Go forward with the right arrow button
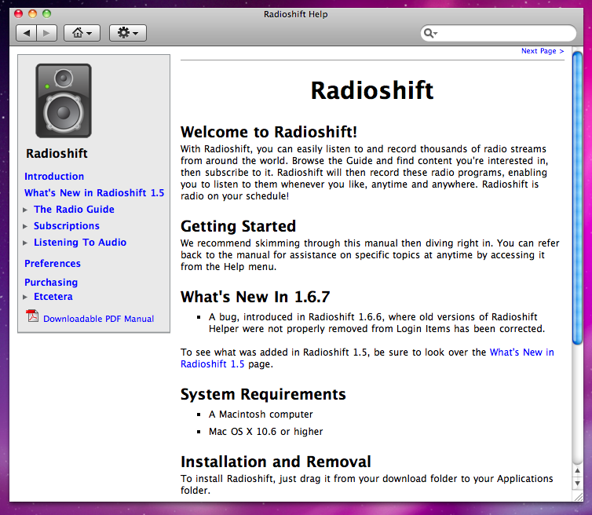 tap(47, 33)
